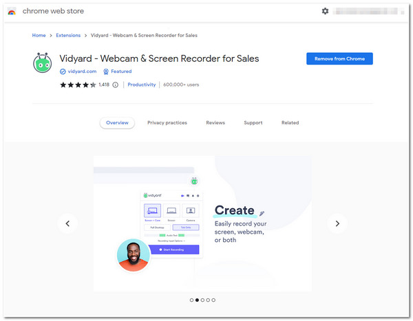Switch to the Reviews tab
Image resolution: width=413 pixels, height=321 pixels.
215,122
